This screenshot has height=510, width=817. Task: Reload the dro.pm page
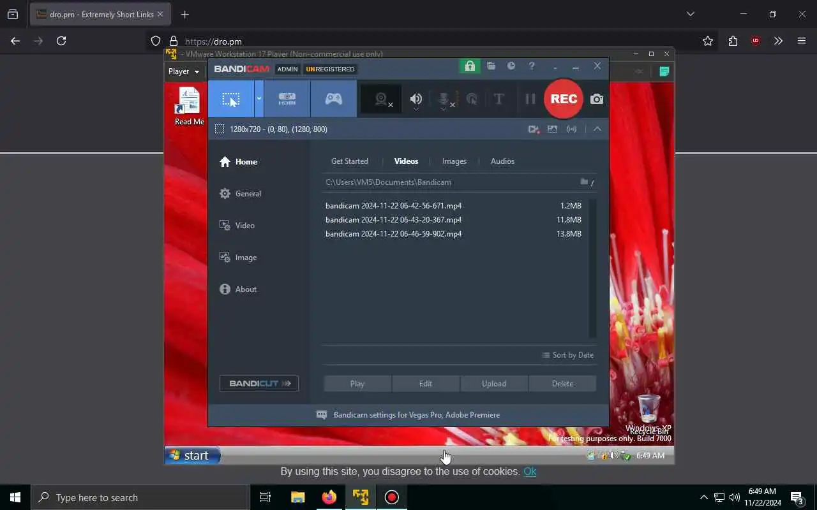pos(61,41)
